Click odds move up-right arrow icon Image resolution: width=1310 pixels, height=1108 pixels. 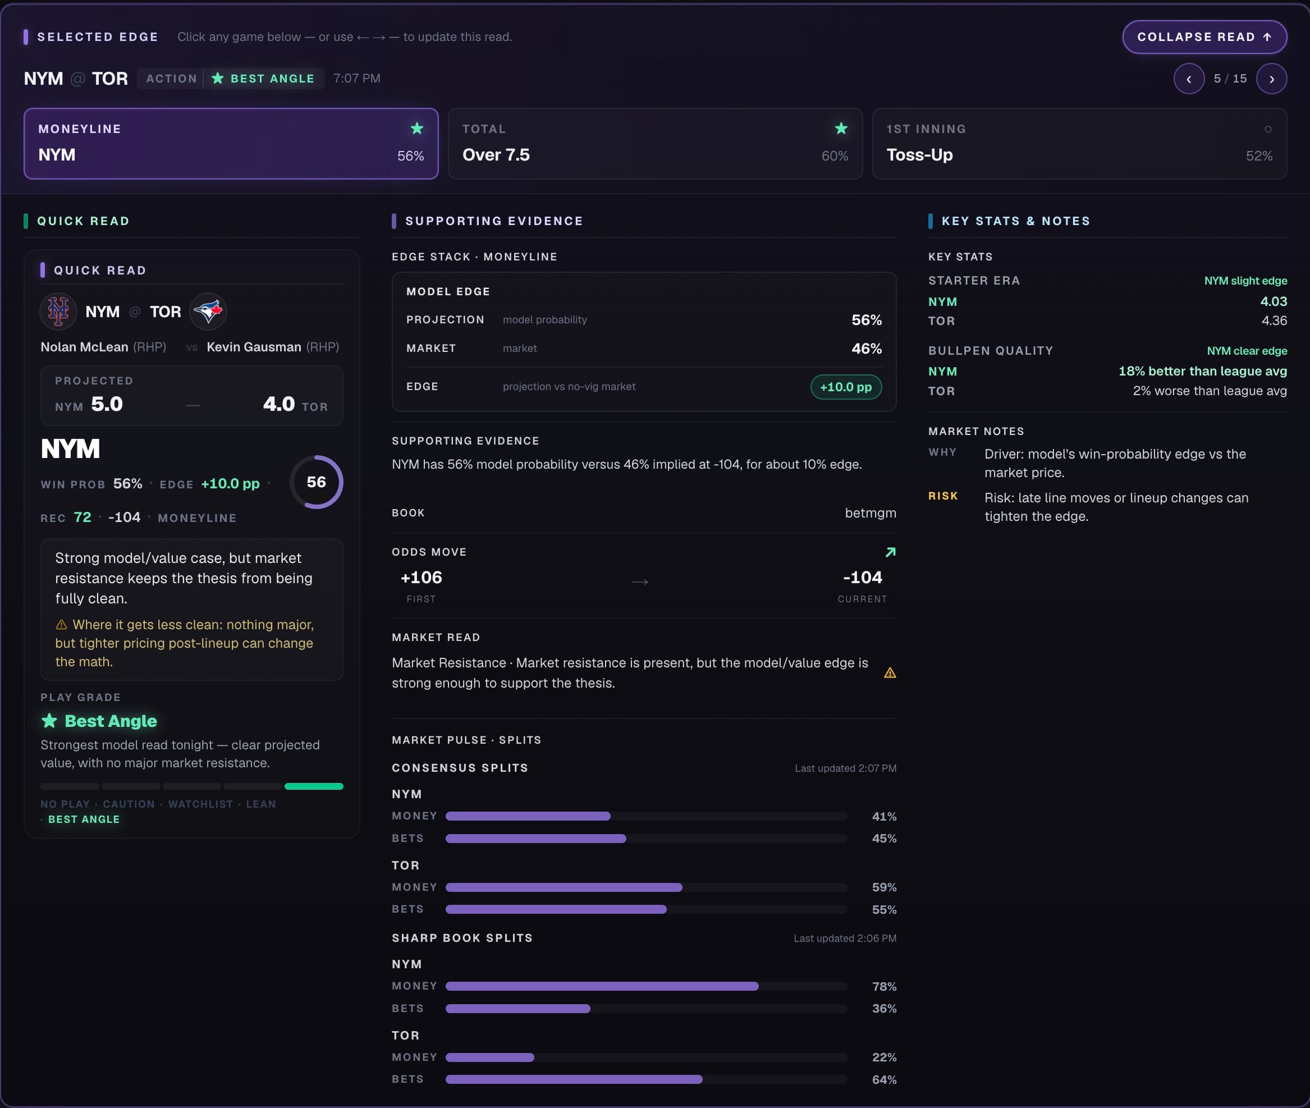tap(891, 552)
